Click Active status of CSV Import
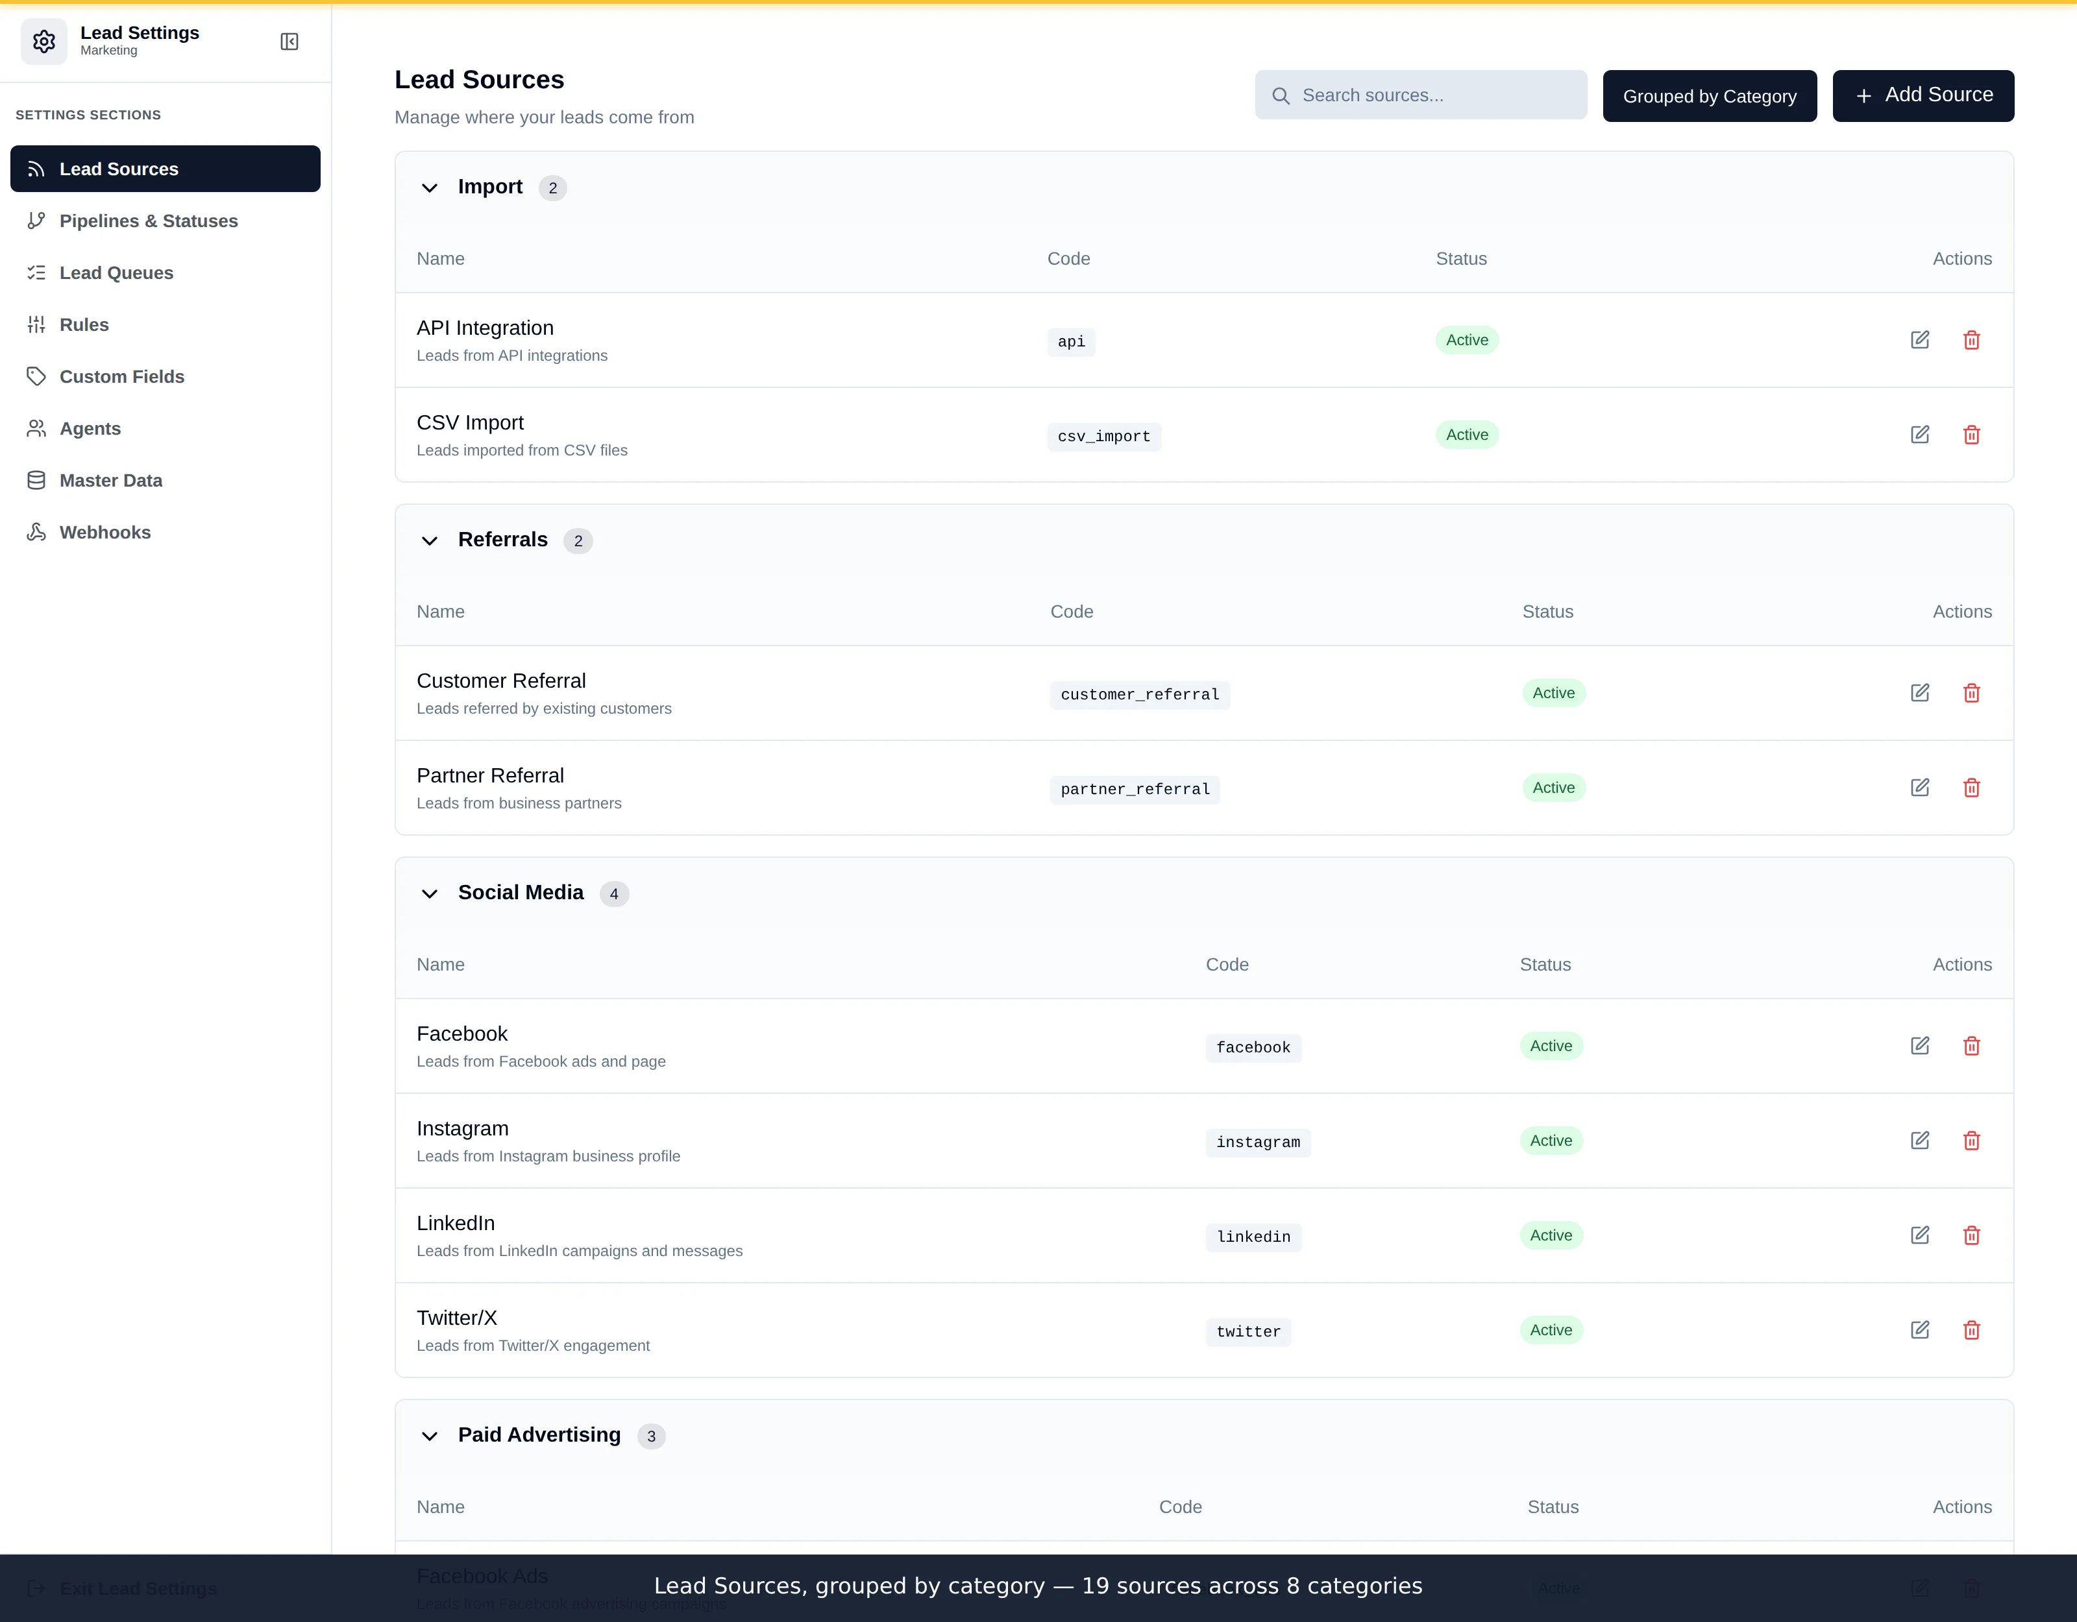2077x1622 pixels. point(1466,435)
